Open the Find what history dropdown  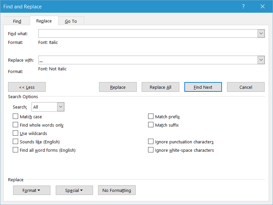pos(261,33)
